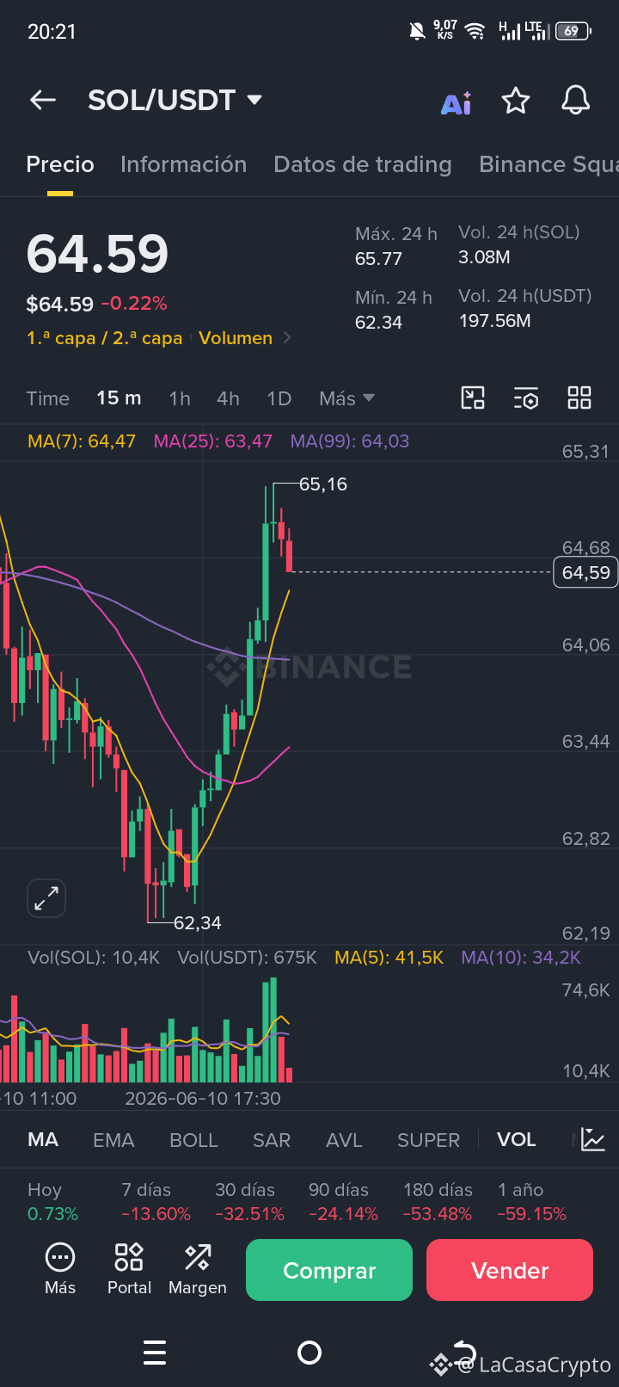Toggle the BOLL indicator
This screenshot has height=1387, width=619.
(193, 1140)
